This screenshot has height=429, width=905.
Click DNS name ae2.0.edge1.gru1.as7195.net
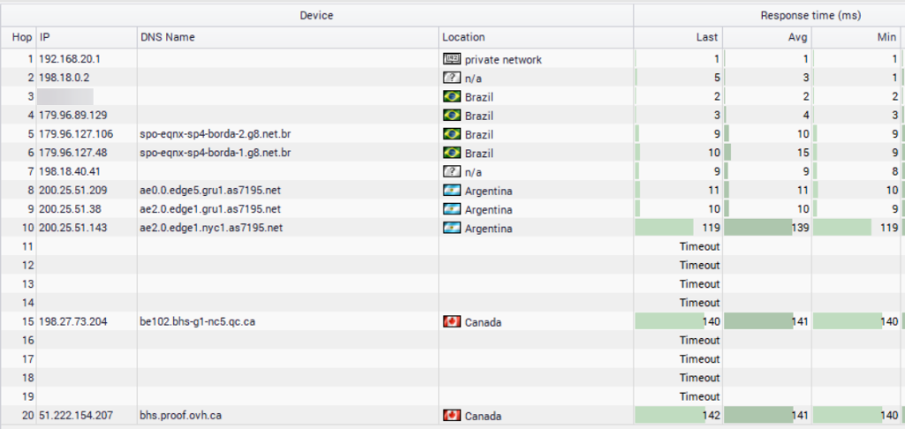point(210,208)
